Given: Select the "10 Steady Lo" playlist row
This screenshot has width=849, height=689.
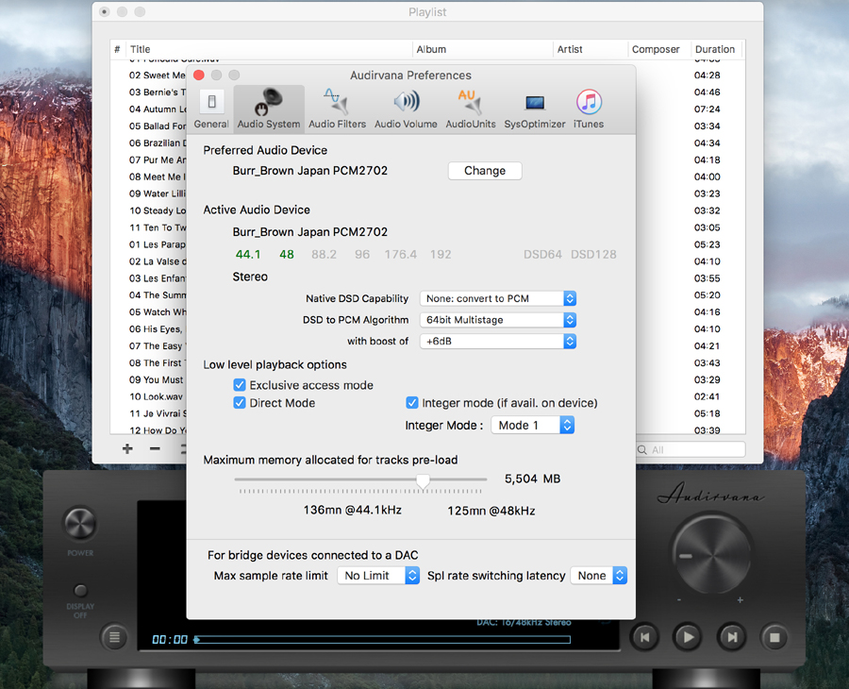Looking at the screenshot, I should click(157, 210).
